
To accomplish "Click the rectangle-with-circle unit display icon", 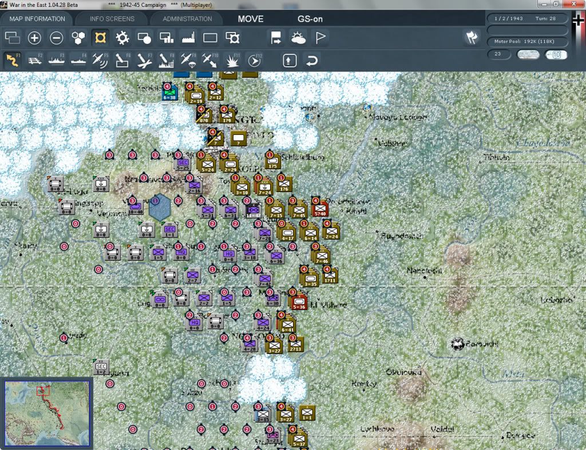I will click(x=144, y=38).
